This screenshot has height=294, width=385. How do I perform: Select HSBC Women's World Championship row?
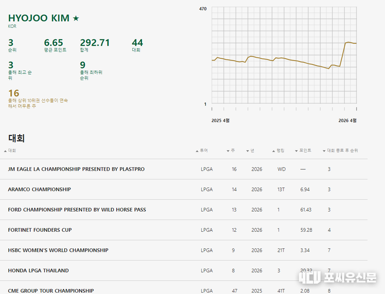point(58,250)
